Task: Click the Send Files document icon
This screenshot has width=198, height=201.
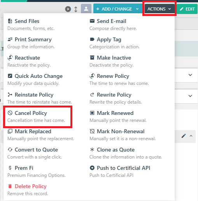Action: (10, 21)
